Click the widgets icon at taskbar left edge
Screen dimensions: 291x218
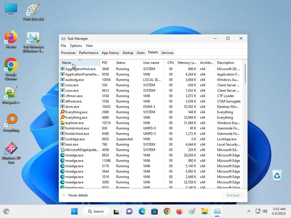coord(7,211)
